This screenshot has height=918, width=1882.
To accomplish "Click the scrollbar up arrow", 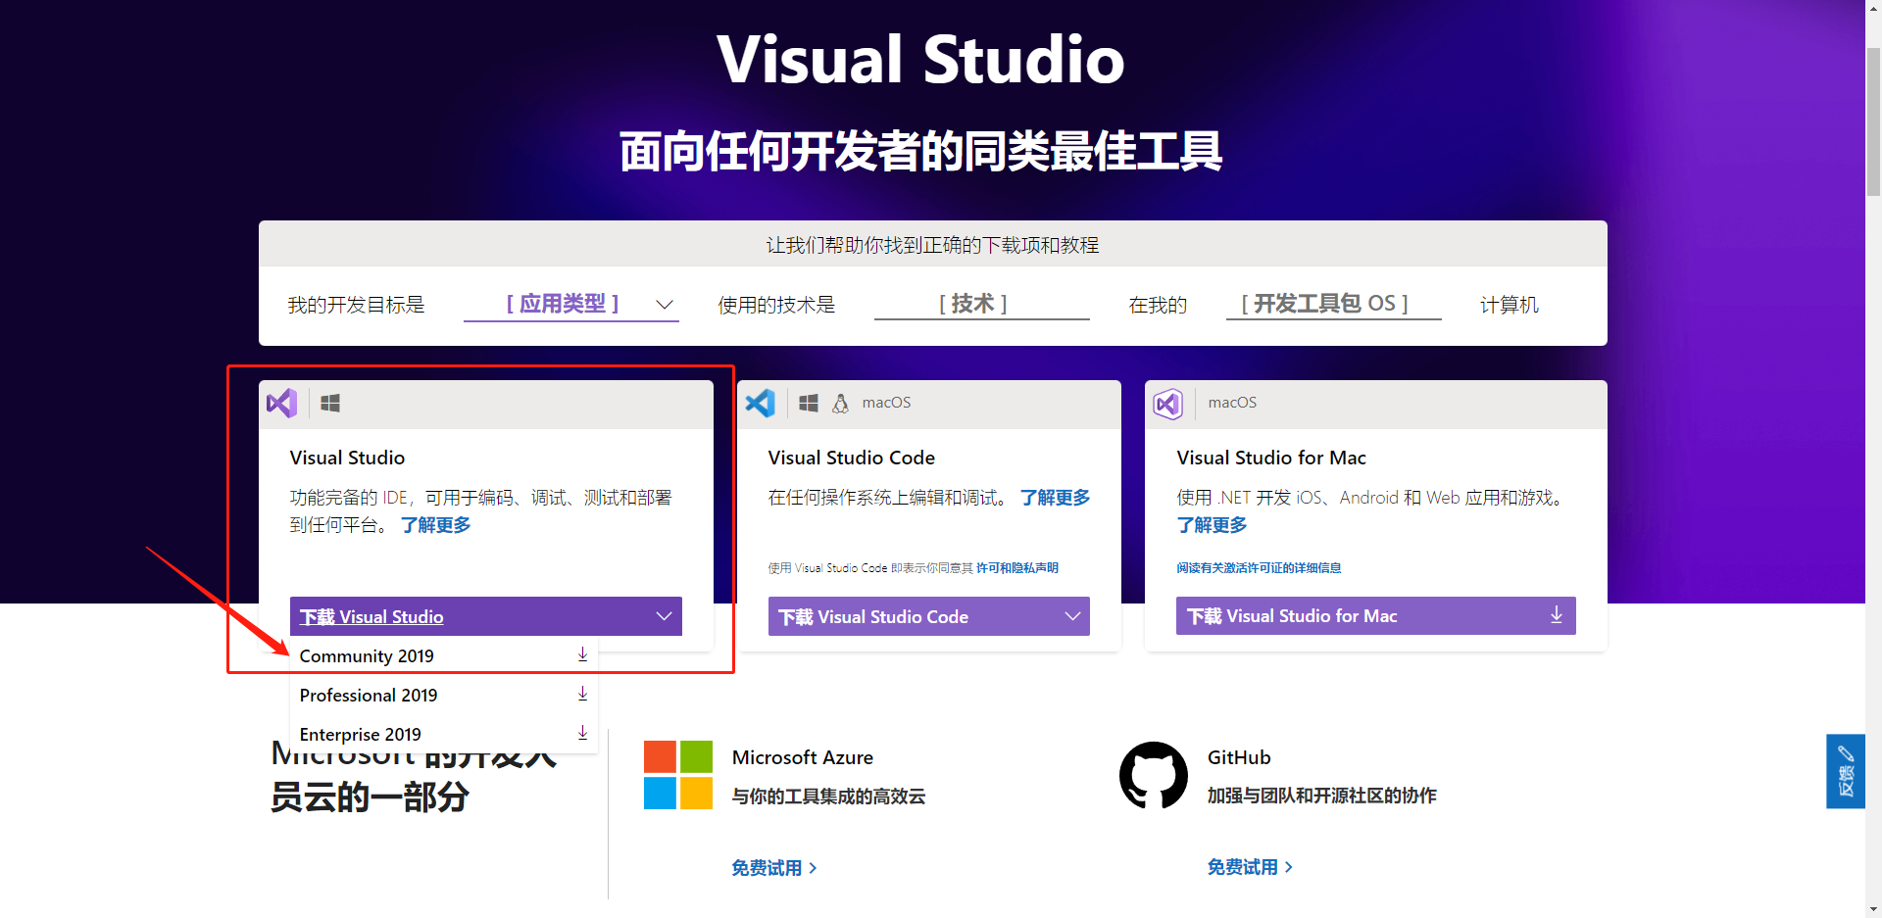I will (x=1873, y=9).
